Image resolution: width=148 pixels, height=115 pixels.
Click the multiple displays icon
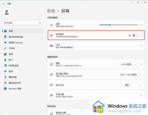pyautogui.click(x=52, y=95)
